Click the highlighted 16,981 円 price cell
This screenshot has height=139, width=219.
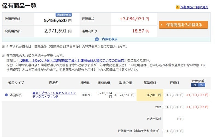(x=150, y=95)
